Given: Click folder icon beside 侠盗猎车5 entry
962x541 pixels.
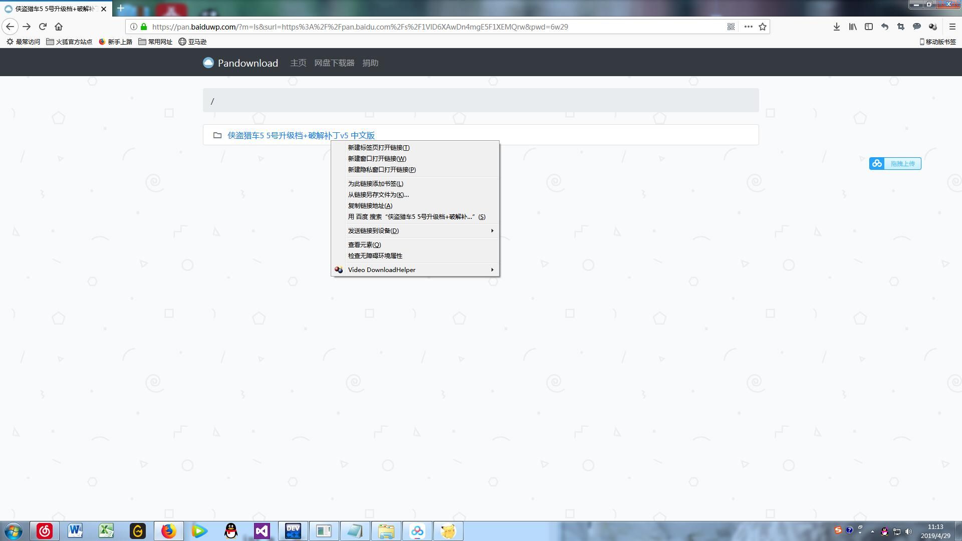Looking at the screenshot, I should (217, 135).
